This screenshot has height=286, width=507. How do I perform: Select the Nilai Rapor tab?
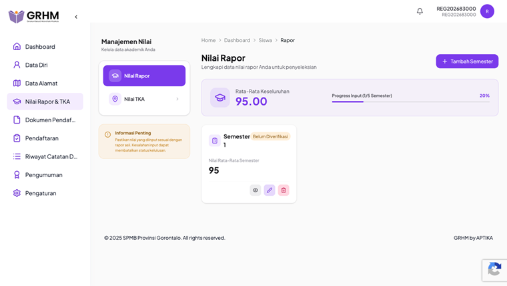144,76
